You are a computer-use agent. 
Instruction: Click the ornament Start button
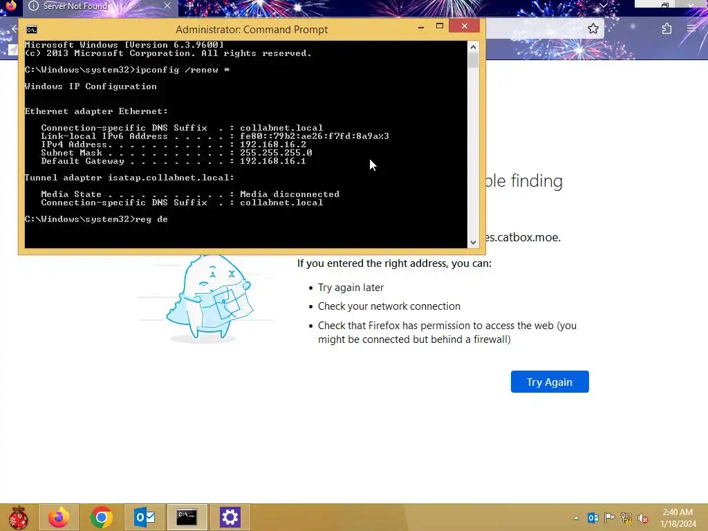coord(18,517)
